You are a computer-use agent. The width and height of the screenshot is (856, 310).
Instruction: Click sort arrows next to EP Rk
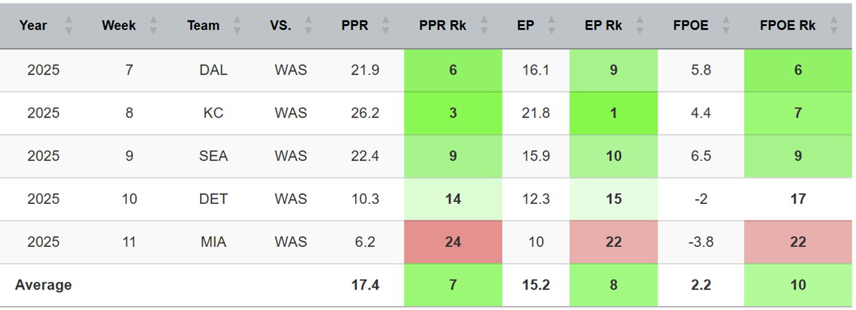coord(640,26)
